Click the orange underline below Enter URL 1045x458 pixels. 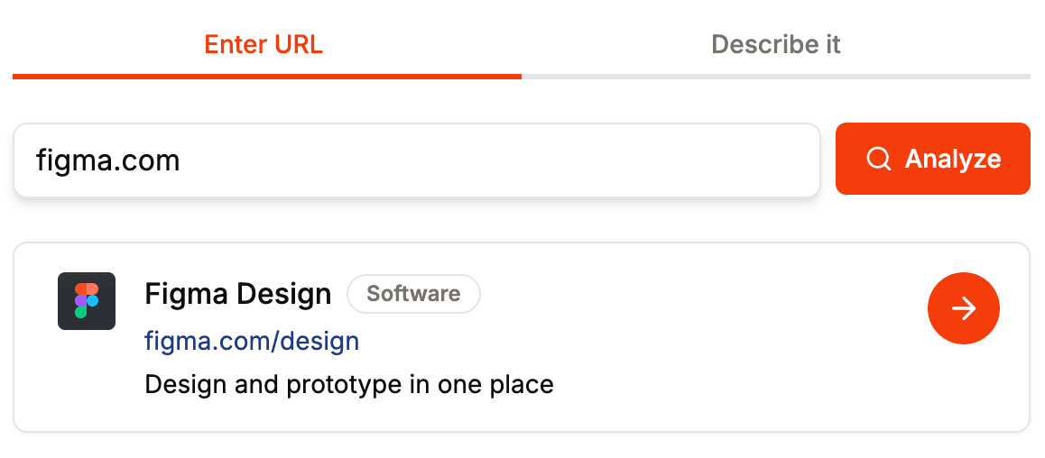pos(267,76)
